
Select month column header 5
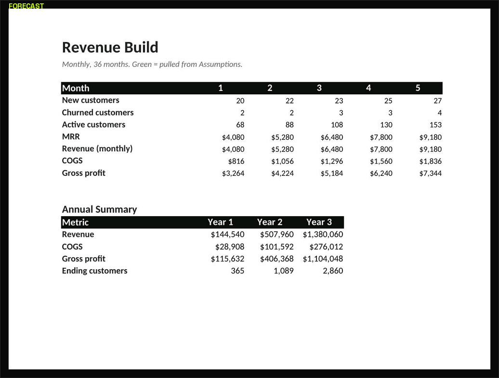pos(418,88)
